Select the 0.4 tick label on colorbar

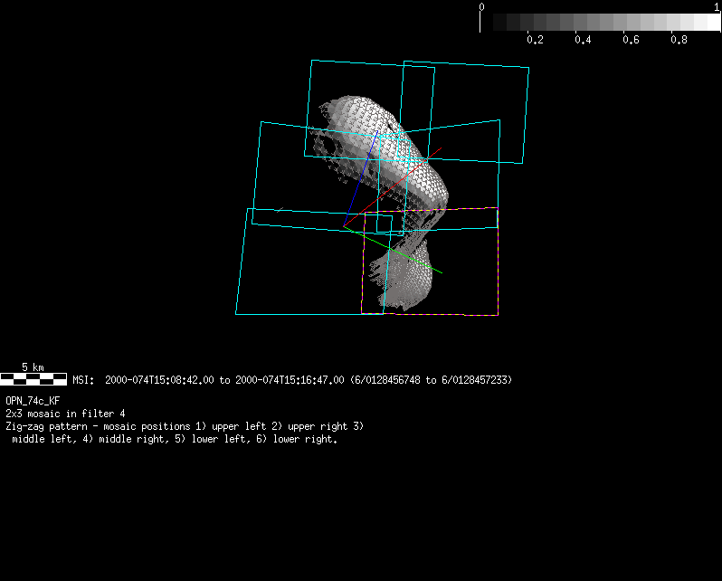pos(583,40)
